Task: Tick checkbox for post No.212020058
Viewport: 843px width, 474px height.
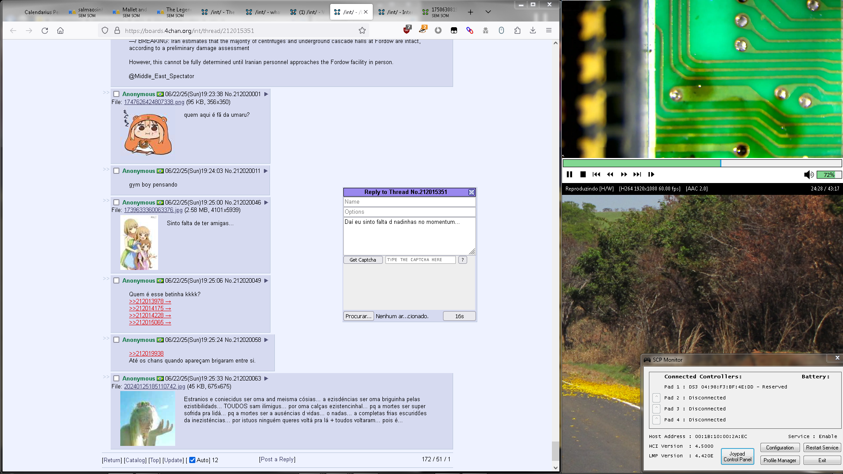Action: click(x=116, y=340)
